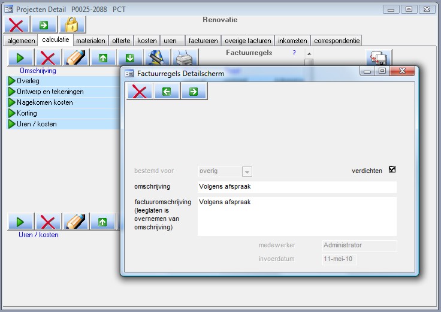The image size is (441, 312).
Task: Click green play button in upper calculatie toolbar
Action: (x=20, y=57)
